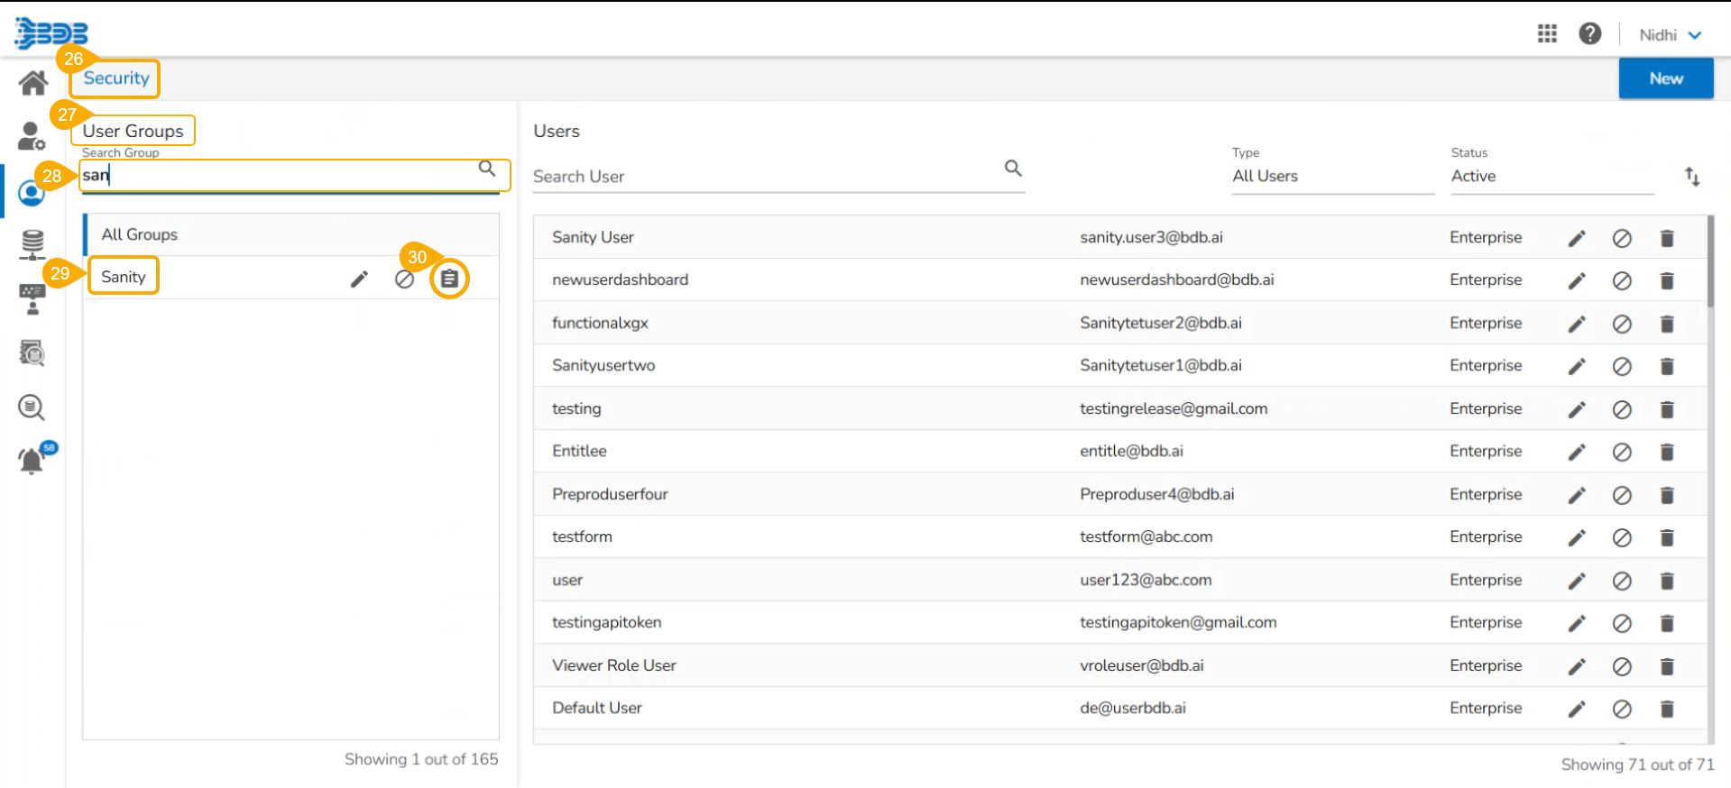Block the Sanity group
1731x788 pixels.
tap(404, 279)
